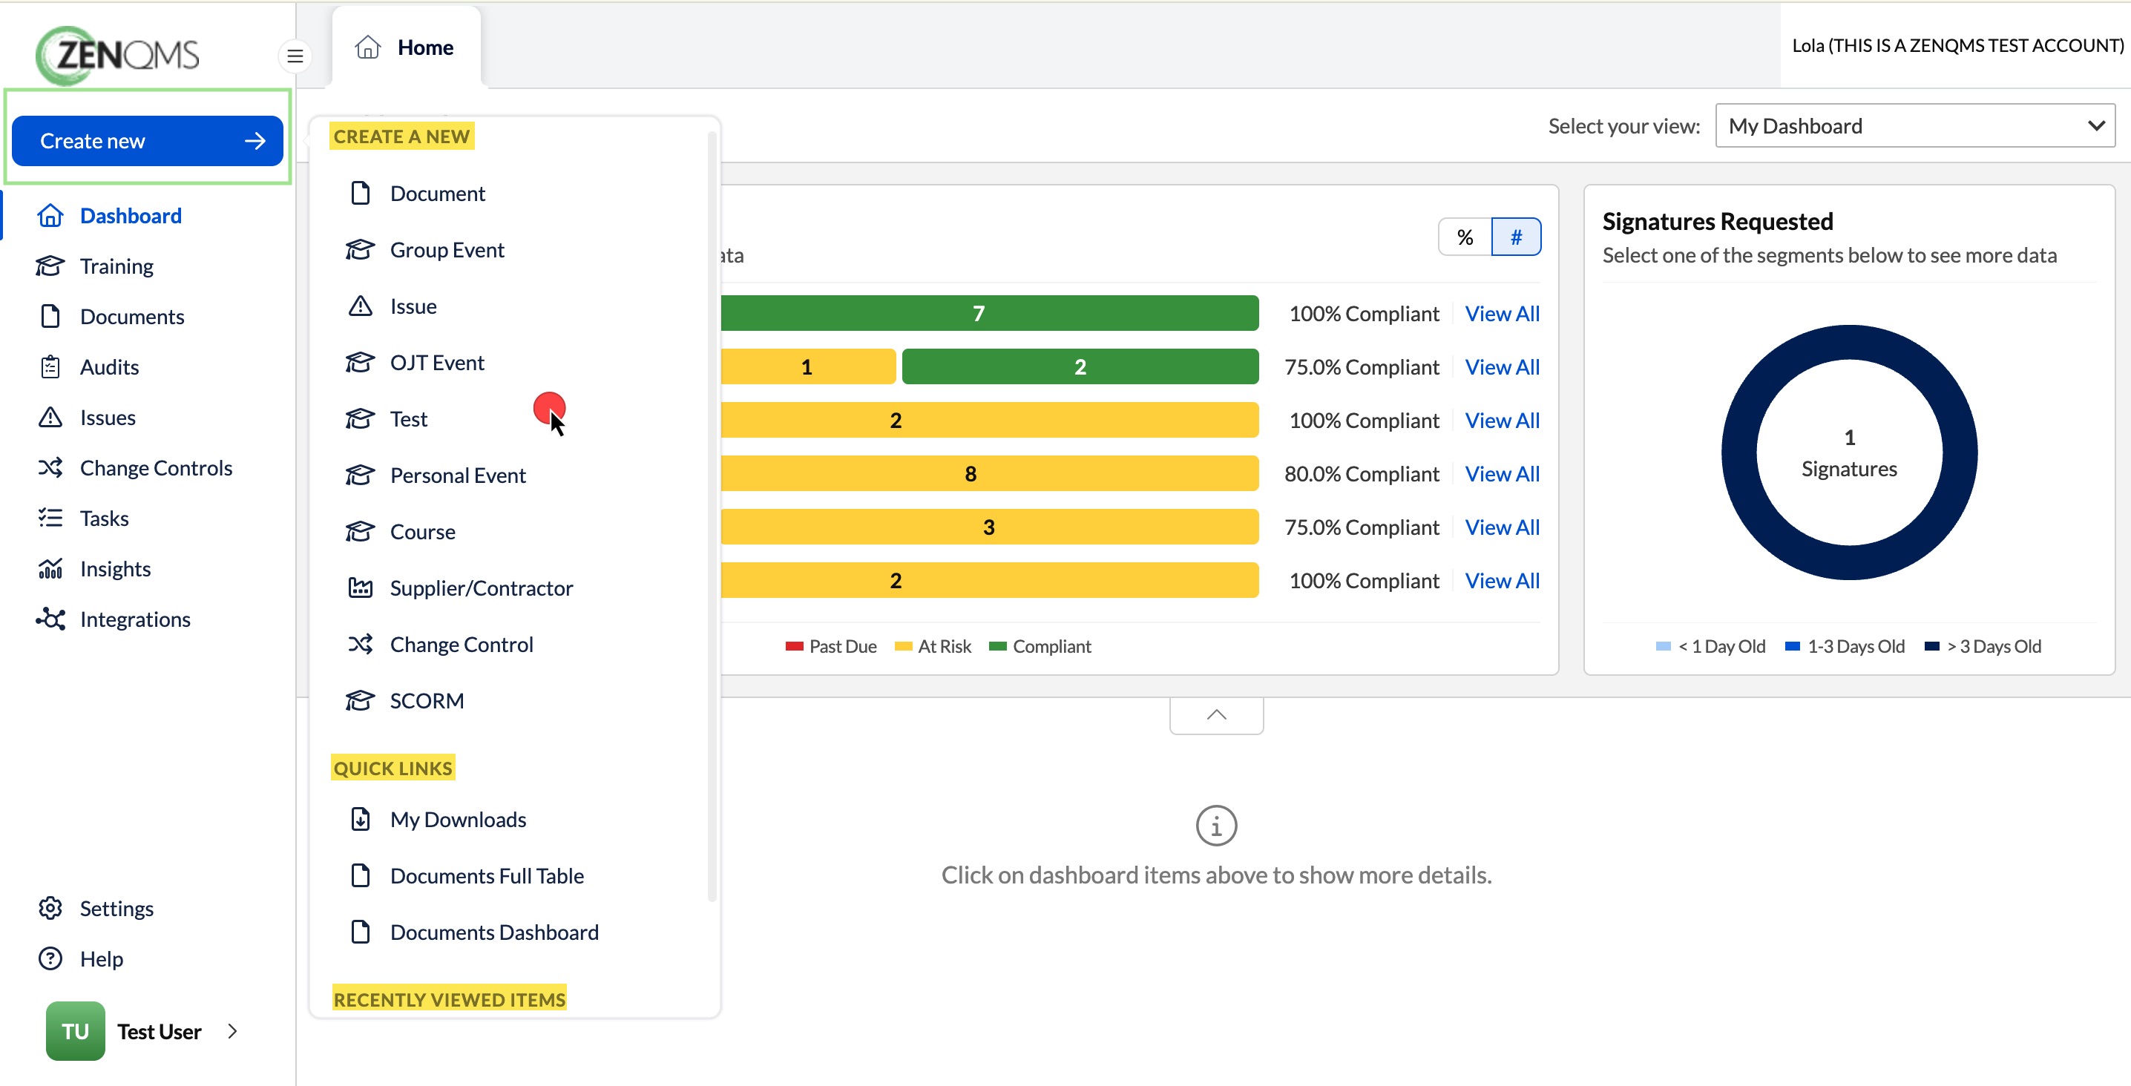Click the Audits clipboard icon
The height and width of the screenshot is (1086, 2131).
[50, 366]
